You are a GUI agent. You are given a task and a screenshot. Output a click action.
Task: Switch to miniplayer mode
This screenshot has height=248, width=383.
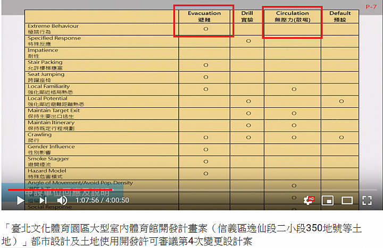(x=328, y=200)
